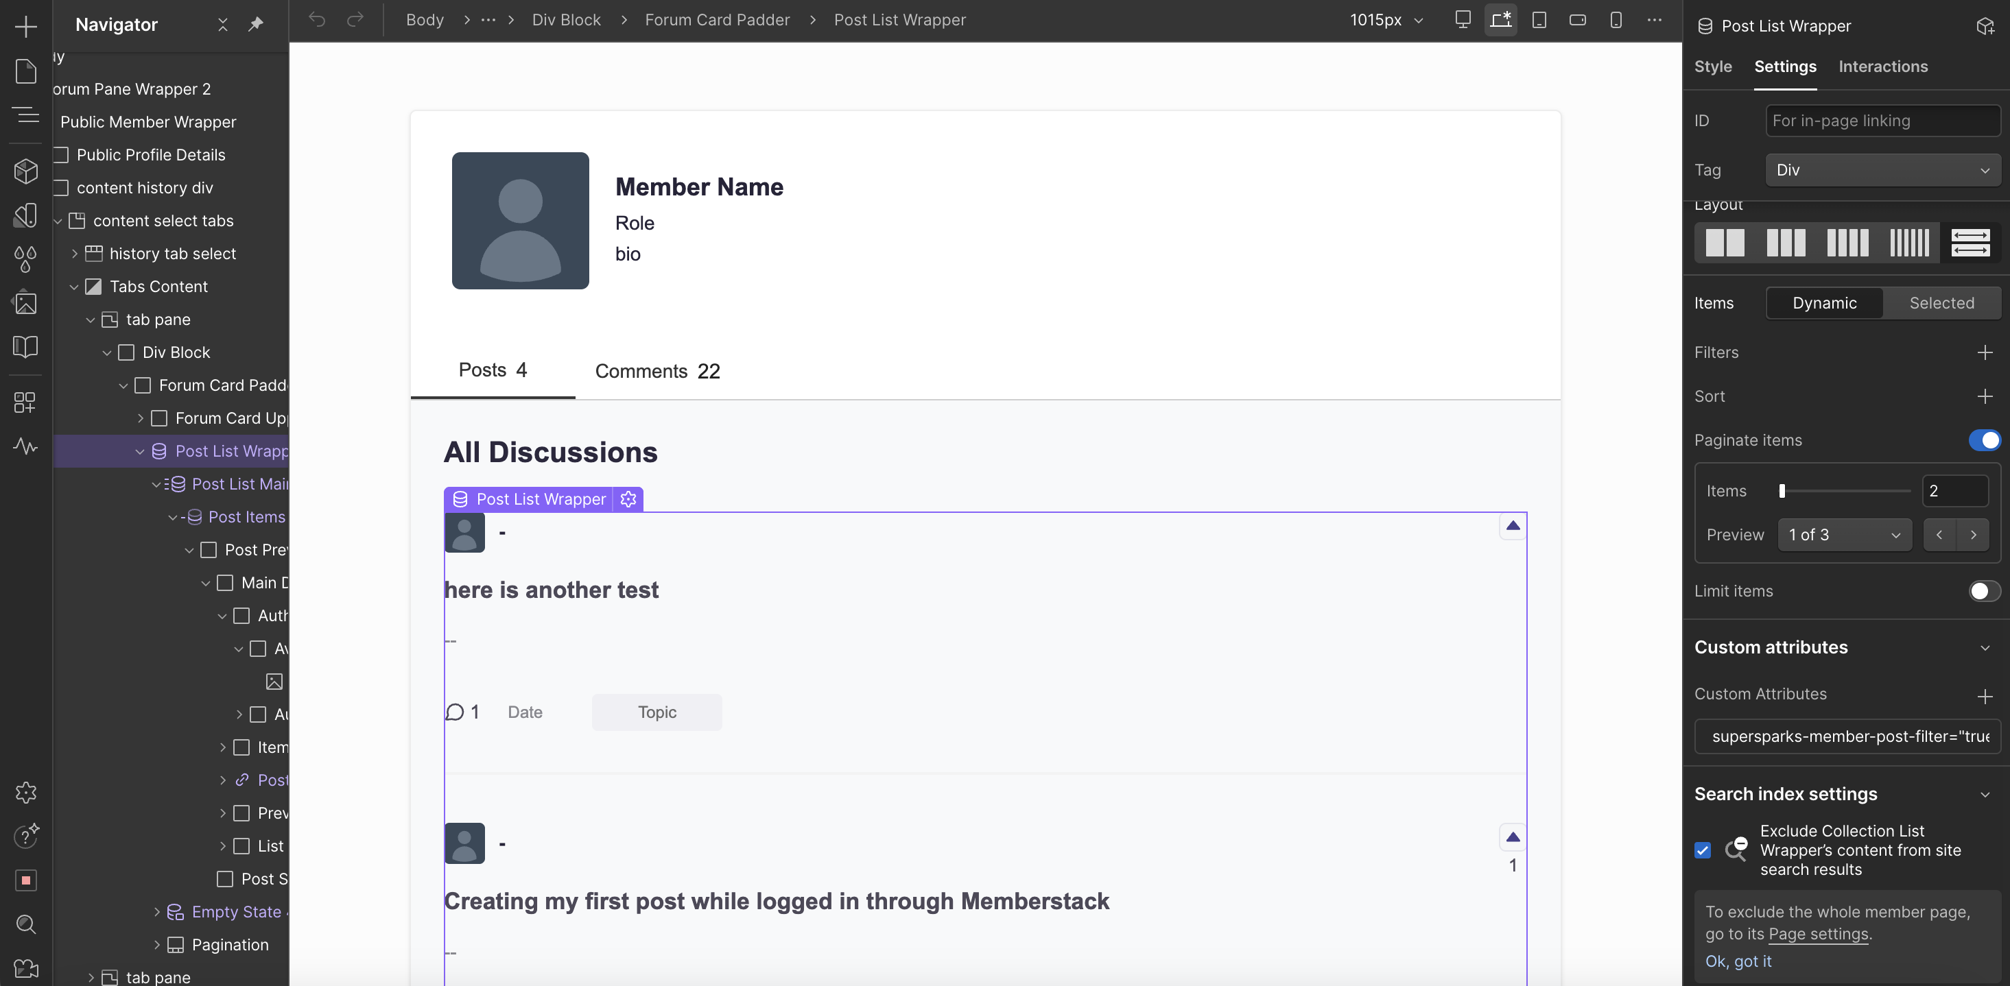This screenshot has height=986, width=2010.
Task: Collapse the Tabs Content tree item
Action: coord(74,287)
